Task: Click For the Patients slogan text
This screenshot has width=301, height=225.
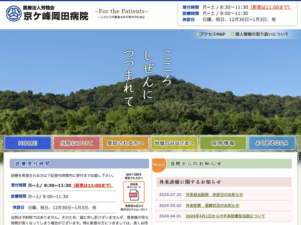Action: coord(121,11)
